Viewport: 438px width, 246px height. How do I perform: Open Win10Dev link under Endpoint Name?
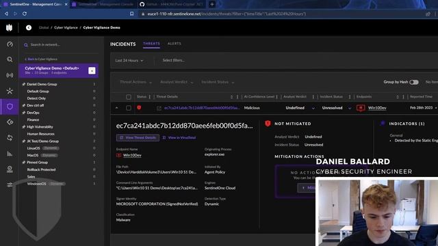[x=132, y=155]
